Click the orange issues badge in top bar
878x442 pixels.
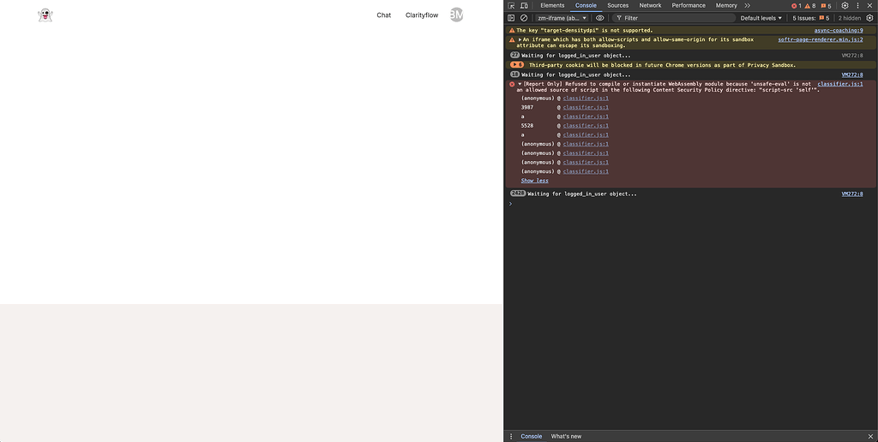point(826,6)
